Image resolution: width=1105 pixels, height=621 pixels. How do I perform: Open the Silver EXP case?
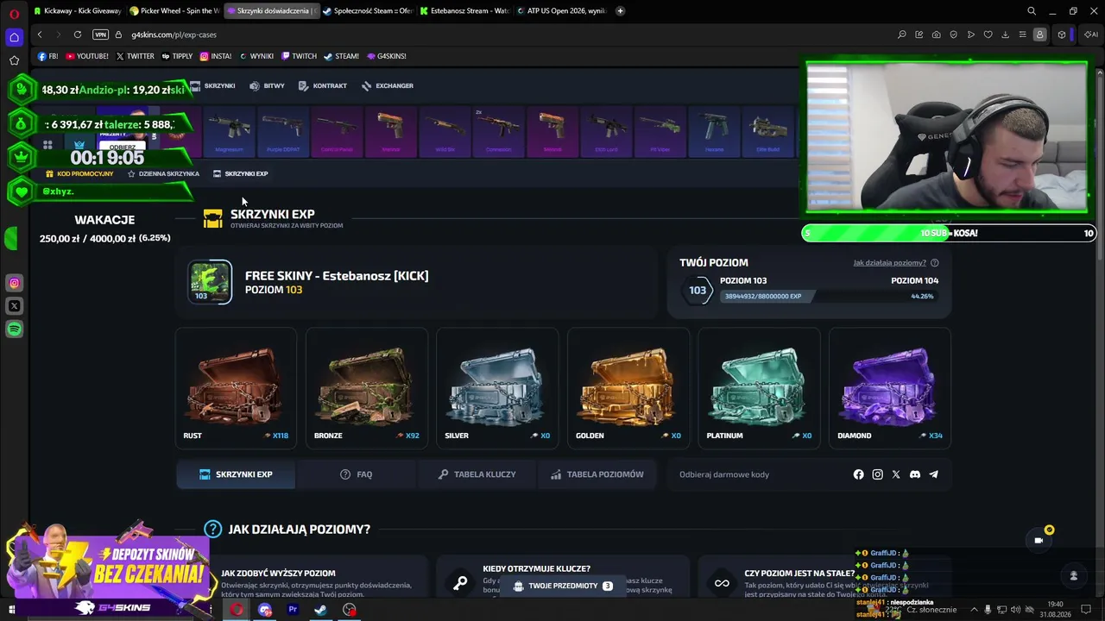click(497, 388)
